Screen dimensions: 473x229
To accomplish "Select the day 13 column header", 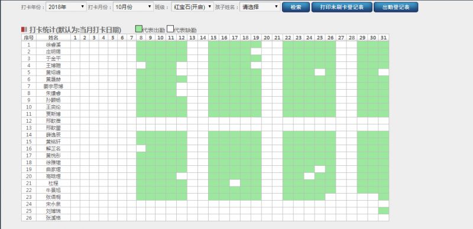I will click(x=192, y=38).
